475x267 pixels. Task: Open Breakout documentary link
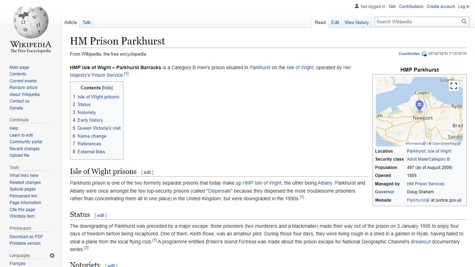(421, 242)
